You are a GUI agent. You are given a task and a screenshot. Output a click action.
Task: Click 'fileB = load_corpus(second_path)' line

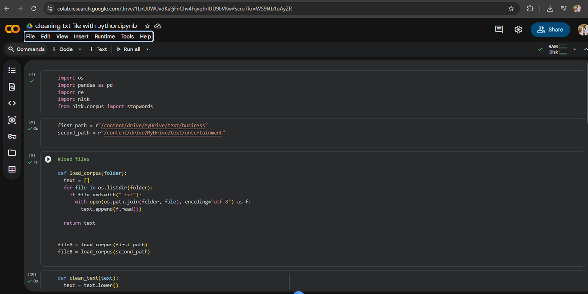104,252
